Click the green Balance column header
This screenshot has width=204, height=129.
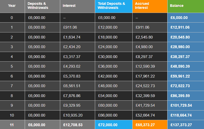pos(177,6)
